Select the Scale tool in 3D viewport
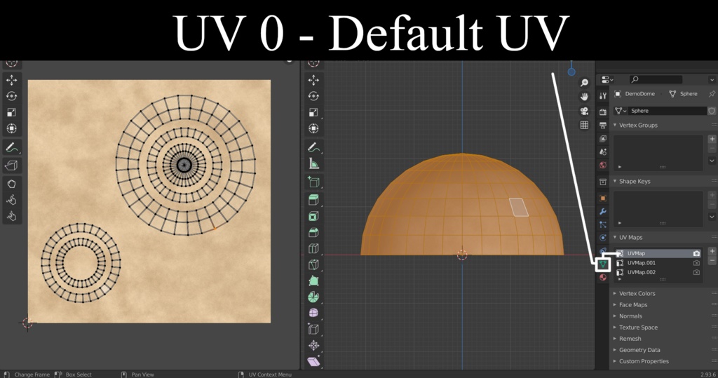Image resolution: width=718 pixels, height=378 pixels. pyautogui.click(x=313, y=112)
